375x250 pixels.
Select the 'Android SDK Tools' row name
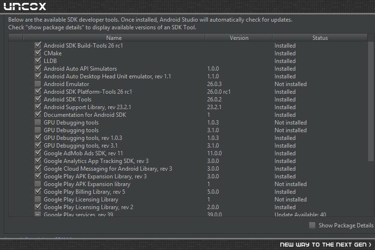click(x=67, y=100)
